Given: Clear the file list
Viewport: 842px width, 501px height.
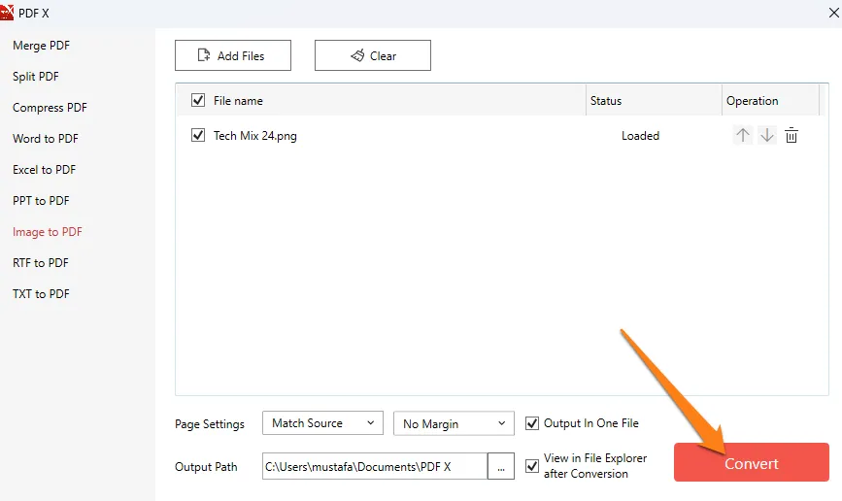Looking at the screenshot, I should [x=373, y=55].
